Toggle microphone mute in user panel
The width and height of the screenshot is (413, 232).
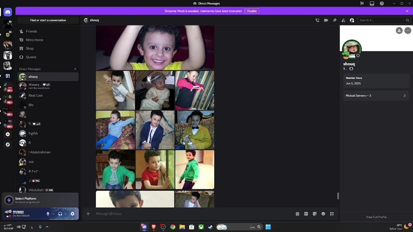48,214
